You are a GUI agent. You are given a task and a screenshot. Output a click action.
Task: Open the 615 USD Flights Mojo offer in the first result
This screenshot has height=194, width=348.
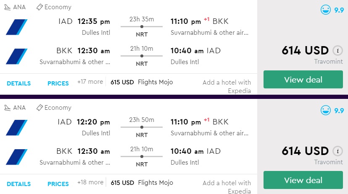tap(142, 82)
